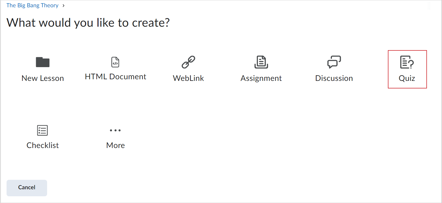Click the WebLink label text
The image size is (442, 203).
coord(188,78)
